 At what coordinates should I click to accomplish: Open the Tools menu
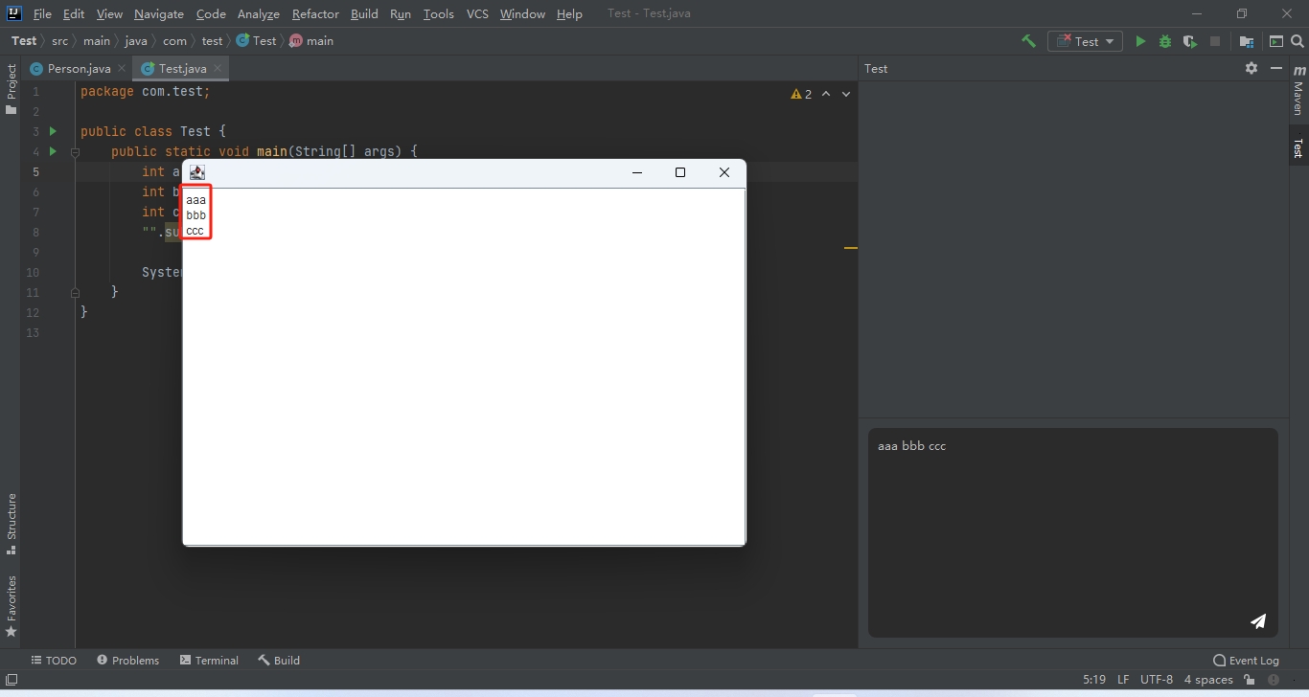click(439, 13)
